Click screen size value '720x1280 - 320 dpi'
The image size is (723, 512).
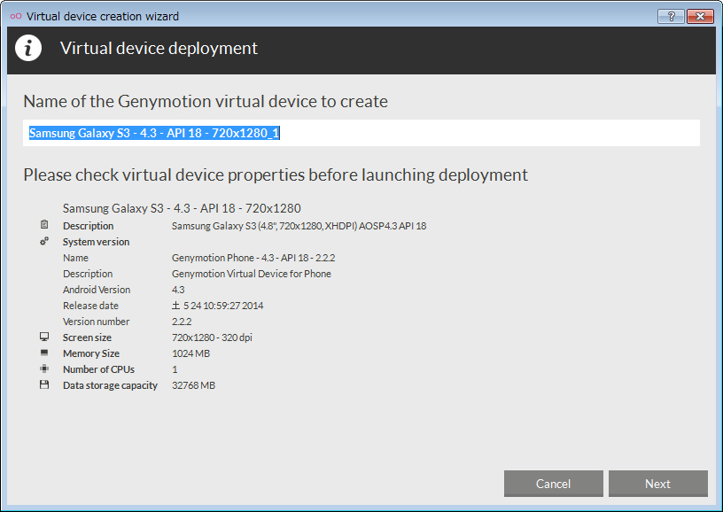[212, 337]
